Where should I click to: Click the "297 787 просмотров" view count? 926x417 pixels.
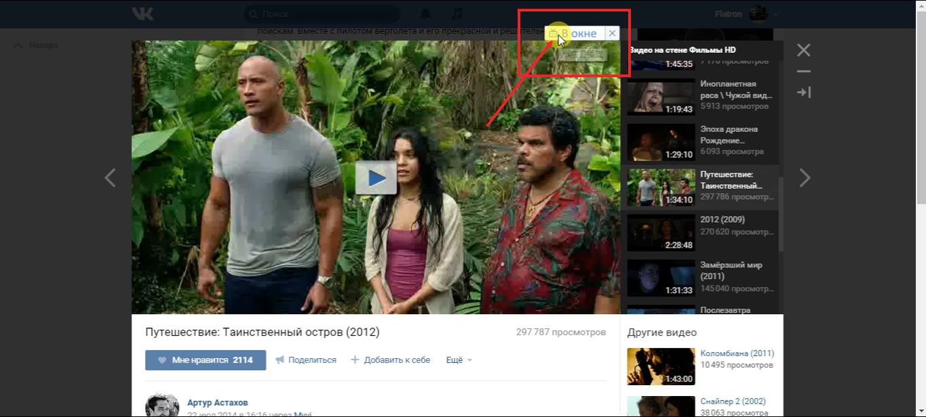[561, 332]
